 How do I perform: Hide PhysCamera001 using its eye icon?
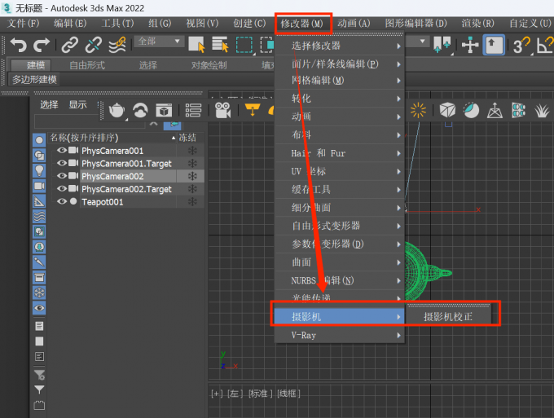62,150
